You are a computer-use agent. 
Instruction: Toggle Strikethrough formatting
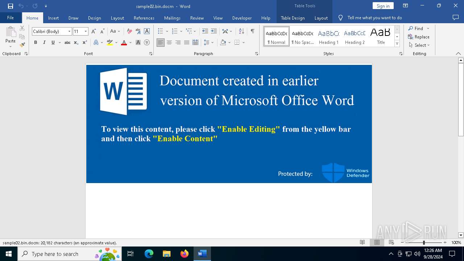tap(67, 42)
